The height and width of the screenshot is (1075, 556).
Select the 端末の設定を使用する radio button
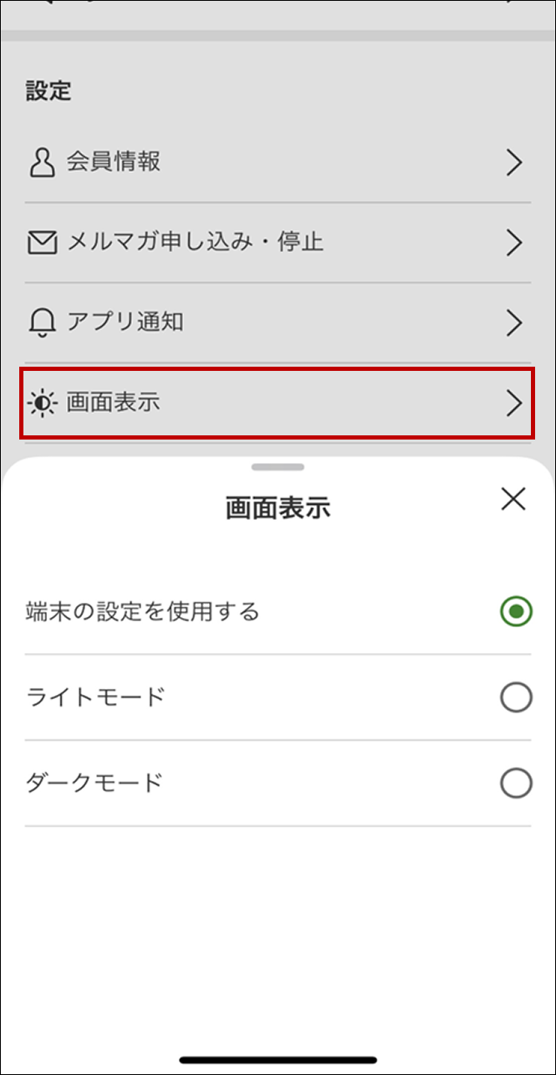516,611
